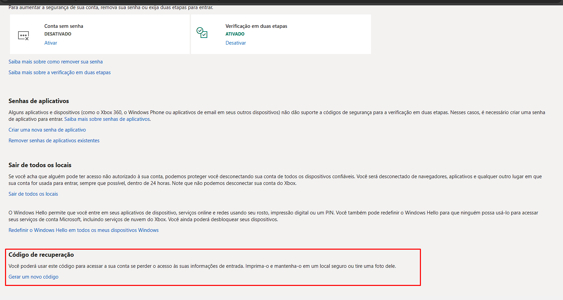Click the 'Senhas de aplicativos' section heading

(39, 101)
